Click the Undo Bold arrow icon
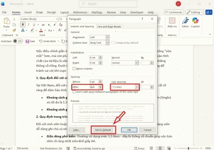 click(x=41, y=41)
